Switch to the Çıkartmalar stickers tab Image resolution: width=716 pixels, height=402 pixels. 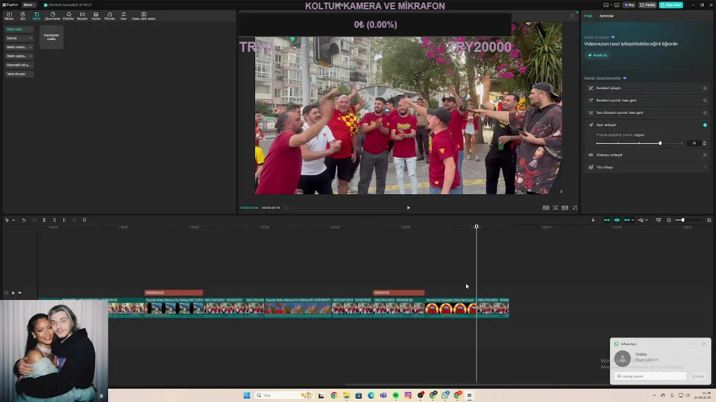tap(53, 16)
